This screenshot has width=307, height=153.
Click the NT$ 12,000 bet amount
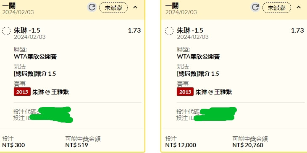[x=181, y=145]
